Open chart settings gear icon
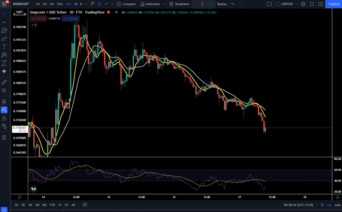 (303, 4)
